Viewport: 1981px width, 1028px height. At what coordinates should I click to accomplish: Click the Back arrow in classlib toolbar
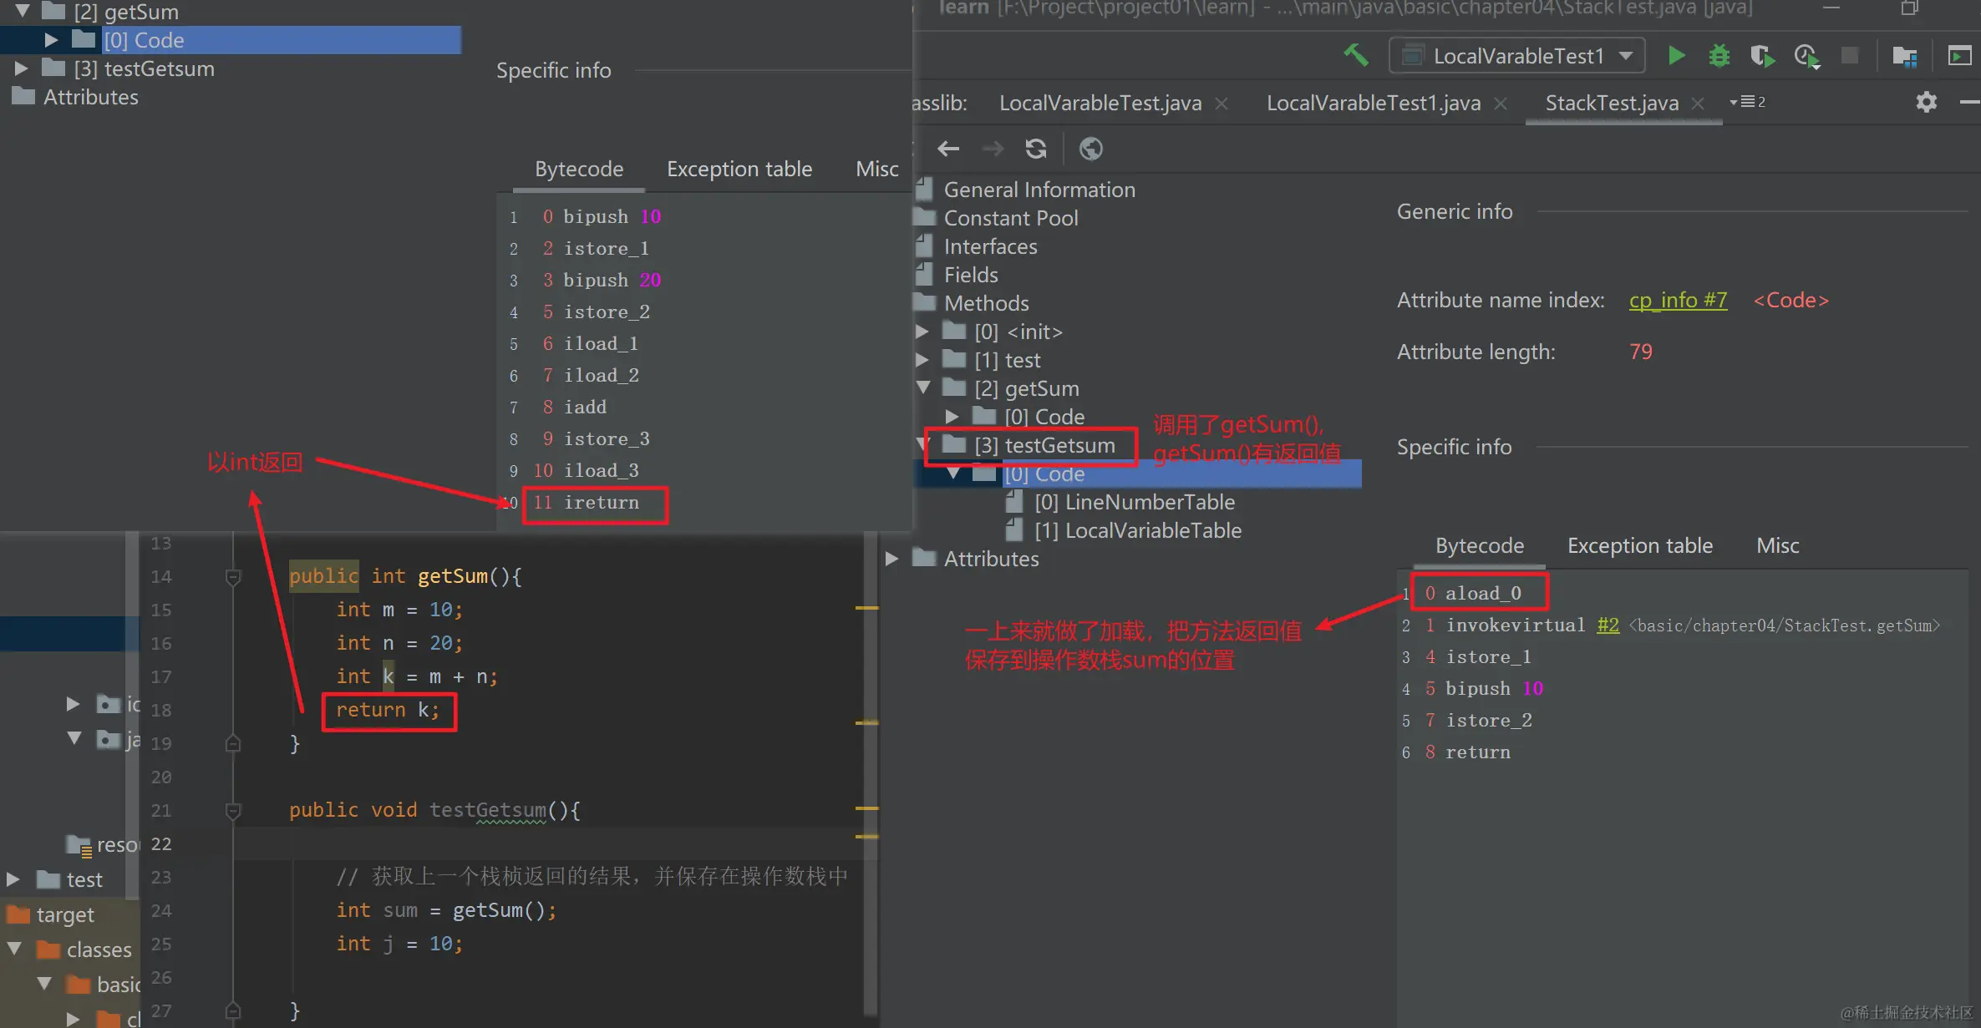pyautogui.click(x=948, y=149)
